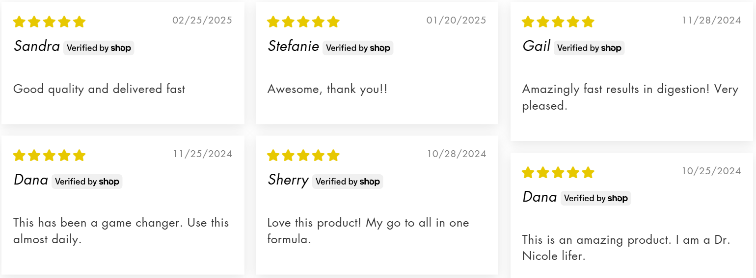Click the Verified by Shop badge next to Stefanie

pos(358,48)
